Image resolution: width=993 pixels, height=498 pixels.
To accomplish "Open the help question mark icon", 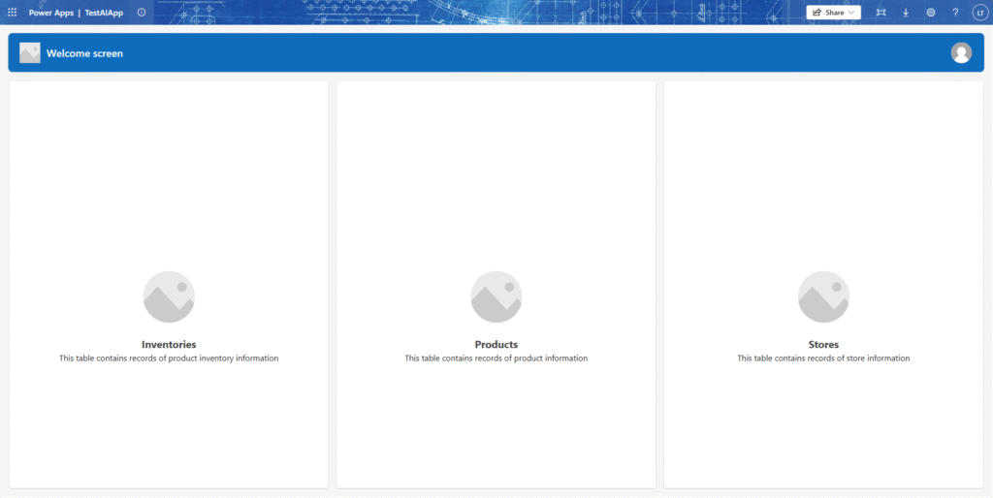I will [955, 13].
